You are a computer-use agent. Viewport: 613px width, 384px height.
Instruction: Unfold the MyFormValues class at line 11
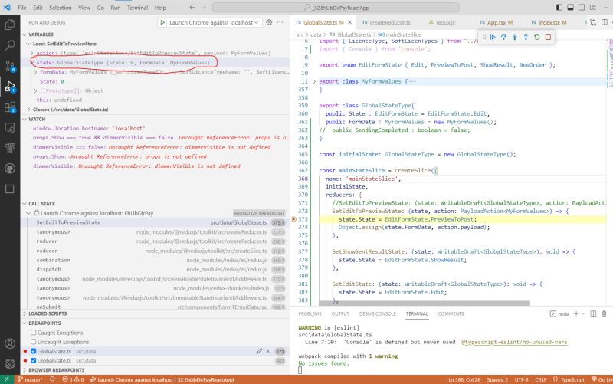coord(314,81)
